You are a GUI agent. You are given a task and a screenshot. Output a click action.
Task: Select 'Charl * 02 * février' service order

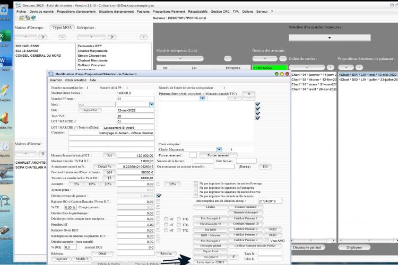(314, 79)
